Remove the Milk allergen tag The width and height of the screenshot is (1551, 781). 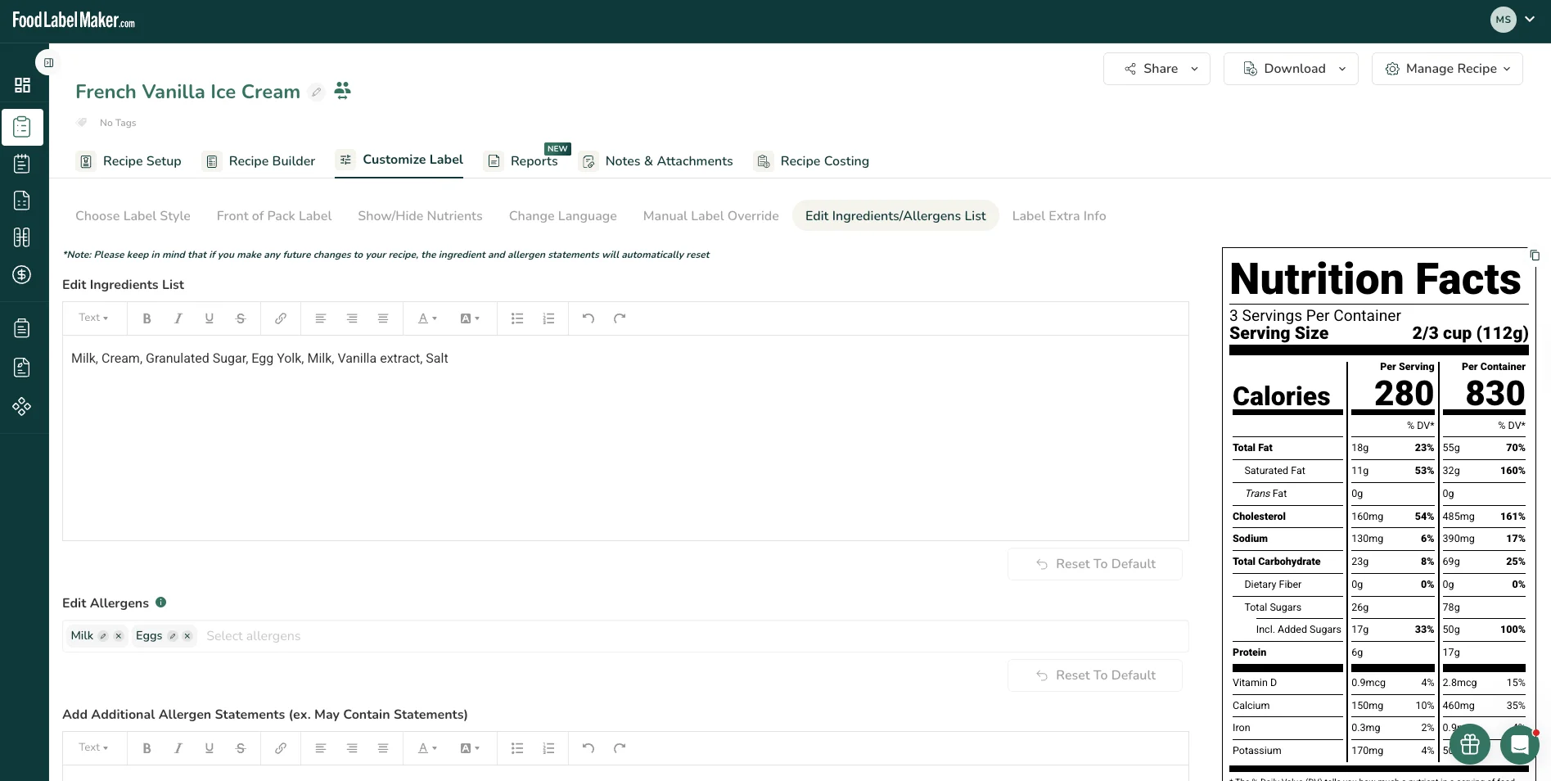pyautogui.click(x=119, y=636)
